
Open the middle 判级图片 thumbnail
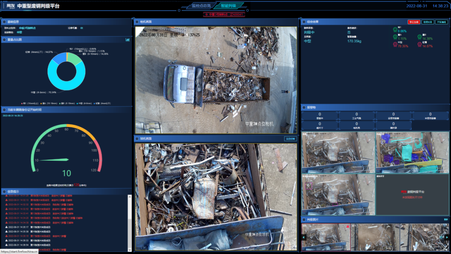click(375, 237)
